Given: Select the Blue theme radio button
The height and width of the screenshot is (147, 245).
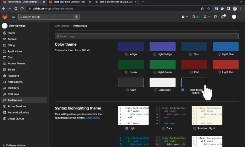Looking at the screenshot, I should click(x=191, y=54).
